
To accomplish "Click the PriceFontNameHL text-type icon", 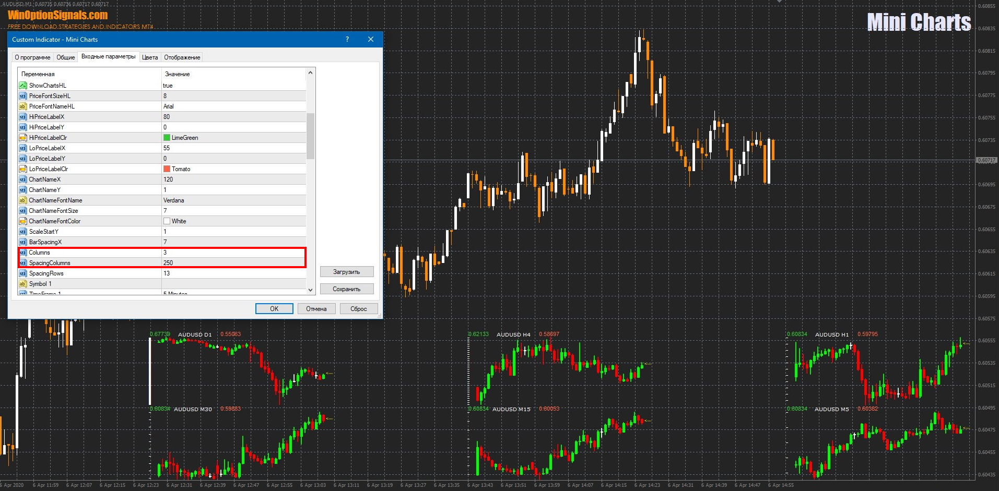I will tap(22, 106).
